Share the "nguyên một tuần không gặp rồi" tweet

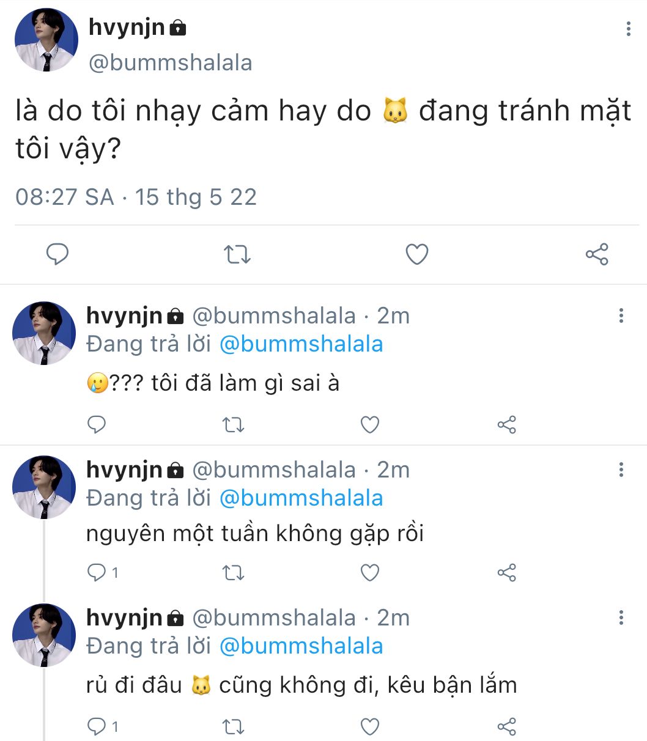(506, 573)
